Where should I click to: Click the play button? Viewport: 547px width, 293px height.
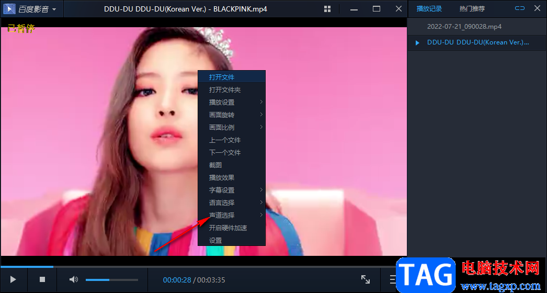click(13, 279)
